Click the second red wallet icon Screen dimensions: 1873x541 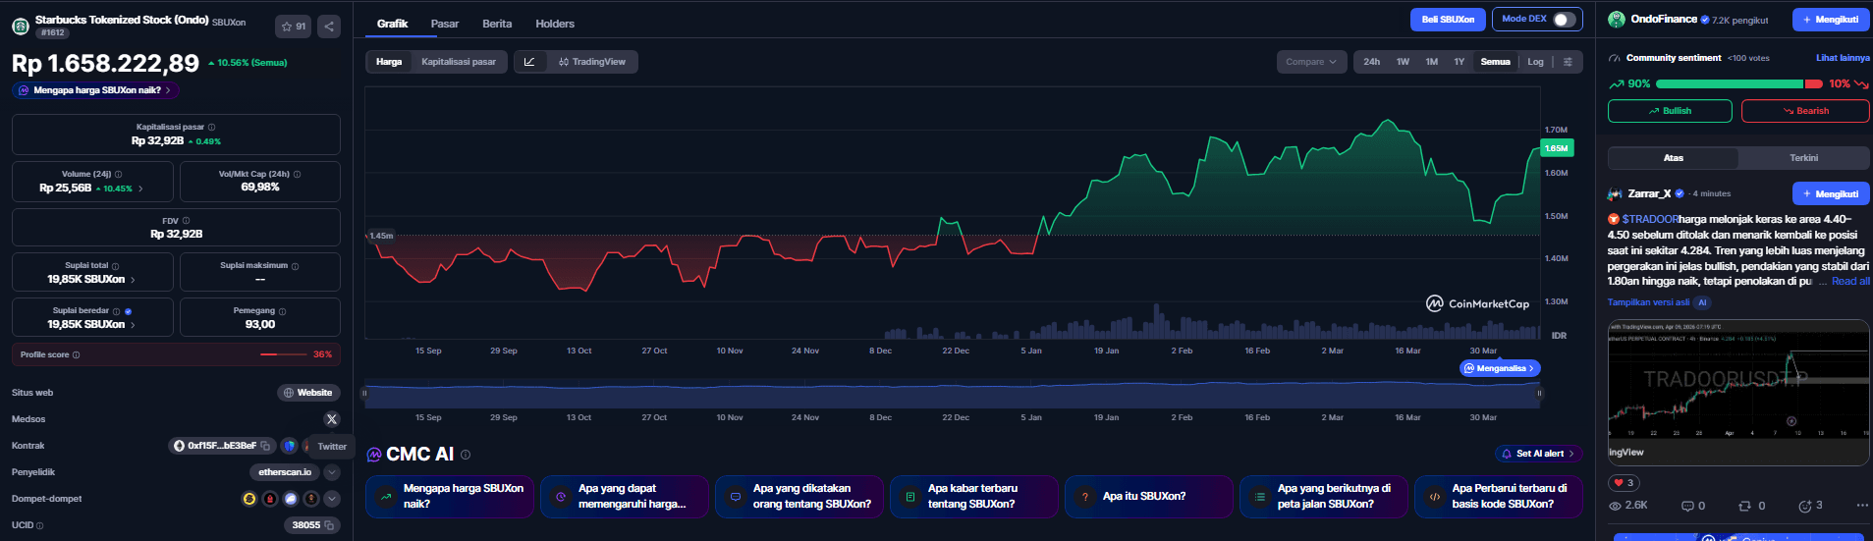(x=270, y=499)
